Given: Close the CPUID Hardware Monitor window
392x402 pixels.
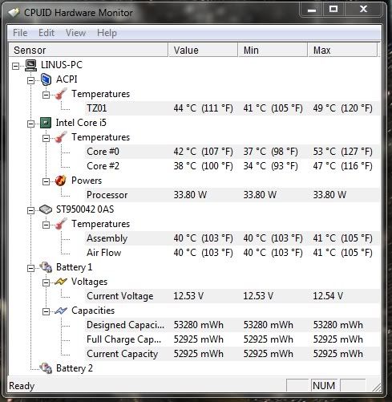Looking at the screenshot, I should [x=363, y=10].
